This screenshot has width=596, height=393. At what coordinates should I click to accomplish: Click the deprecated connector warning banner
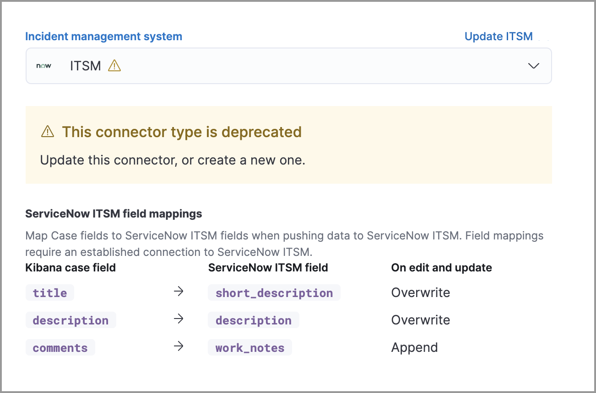click(x=288, y=144)
